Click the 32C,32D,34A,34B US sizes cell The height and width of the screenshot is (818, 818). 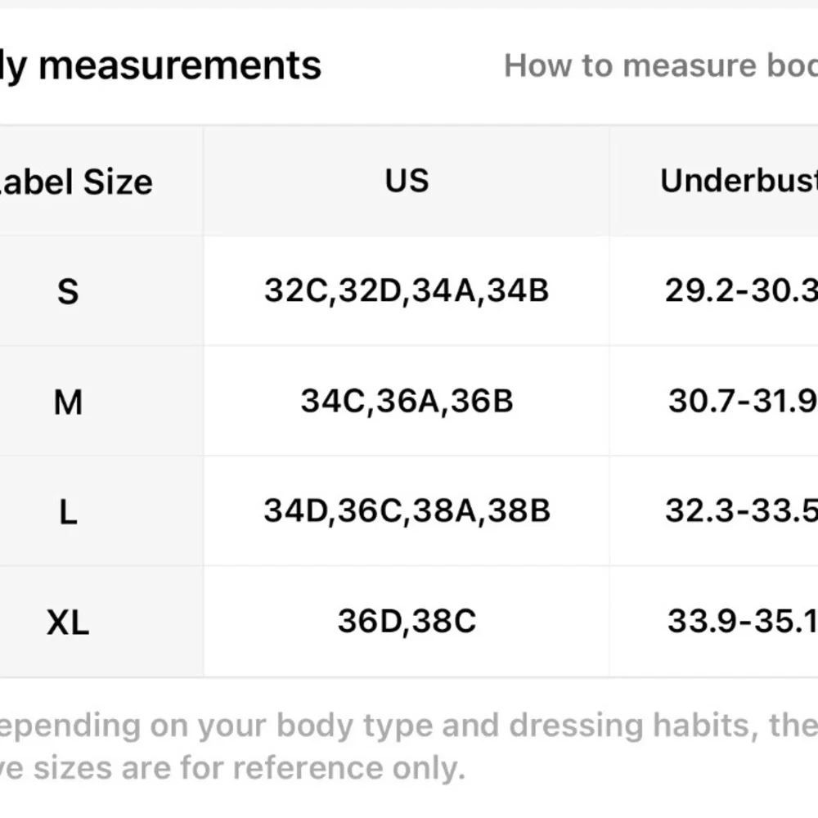pos(407,290)
